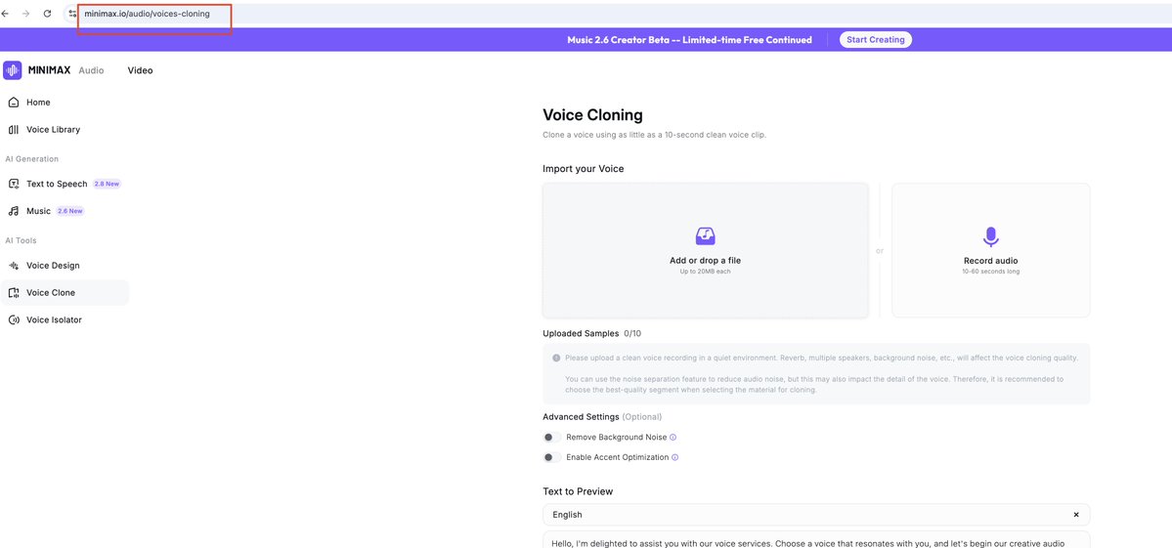The height and width of the screenshot is (548, 1172).
Task: Reload the page with browser refresh button
Action: 47,15
